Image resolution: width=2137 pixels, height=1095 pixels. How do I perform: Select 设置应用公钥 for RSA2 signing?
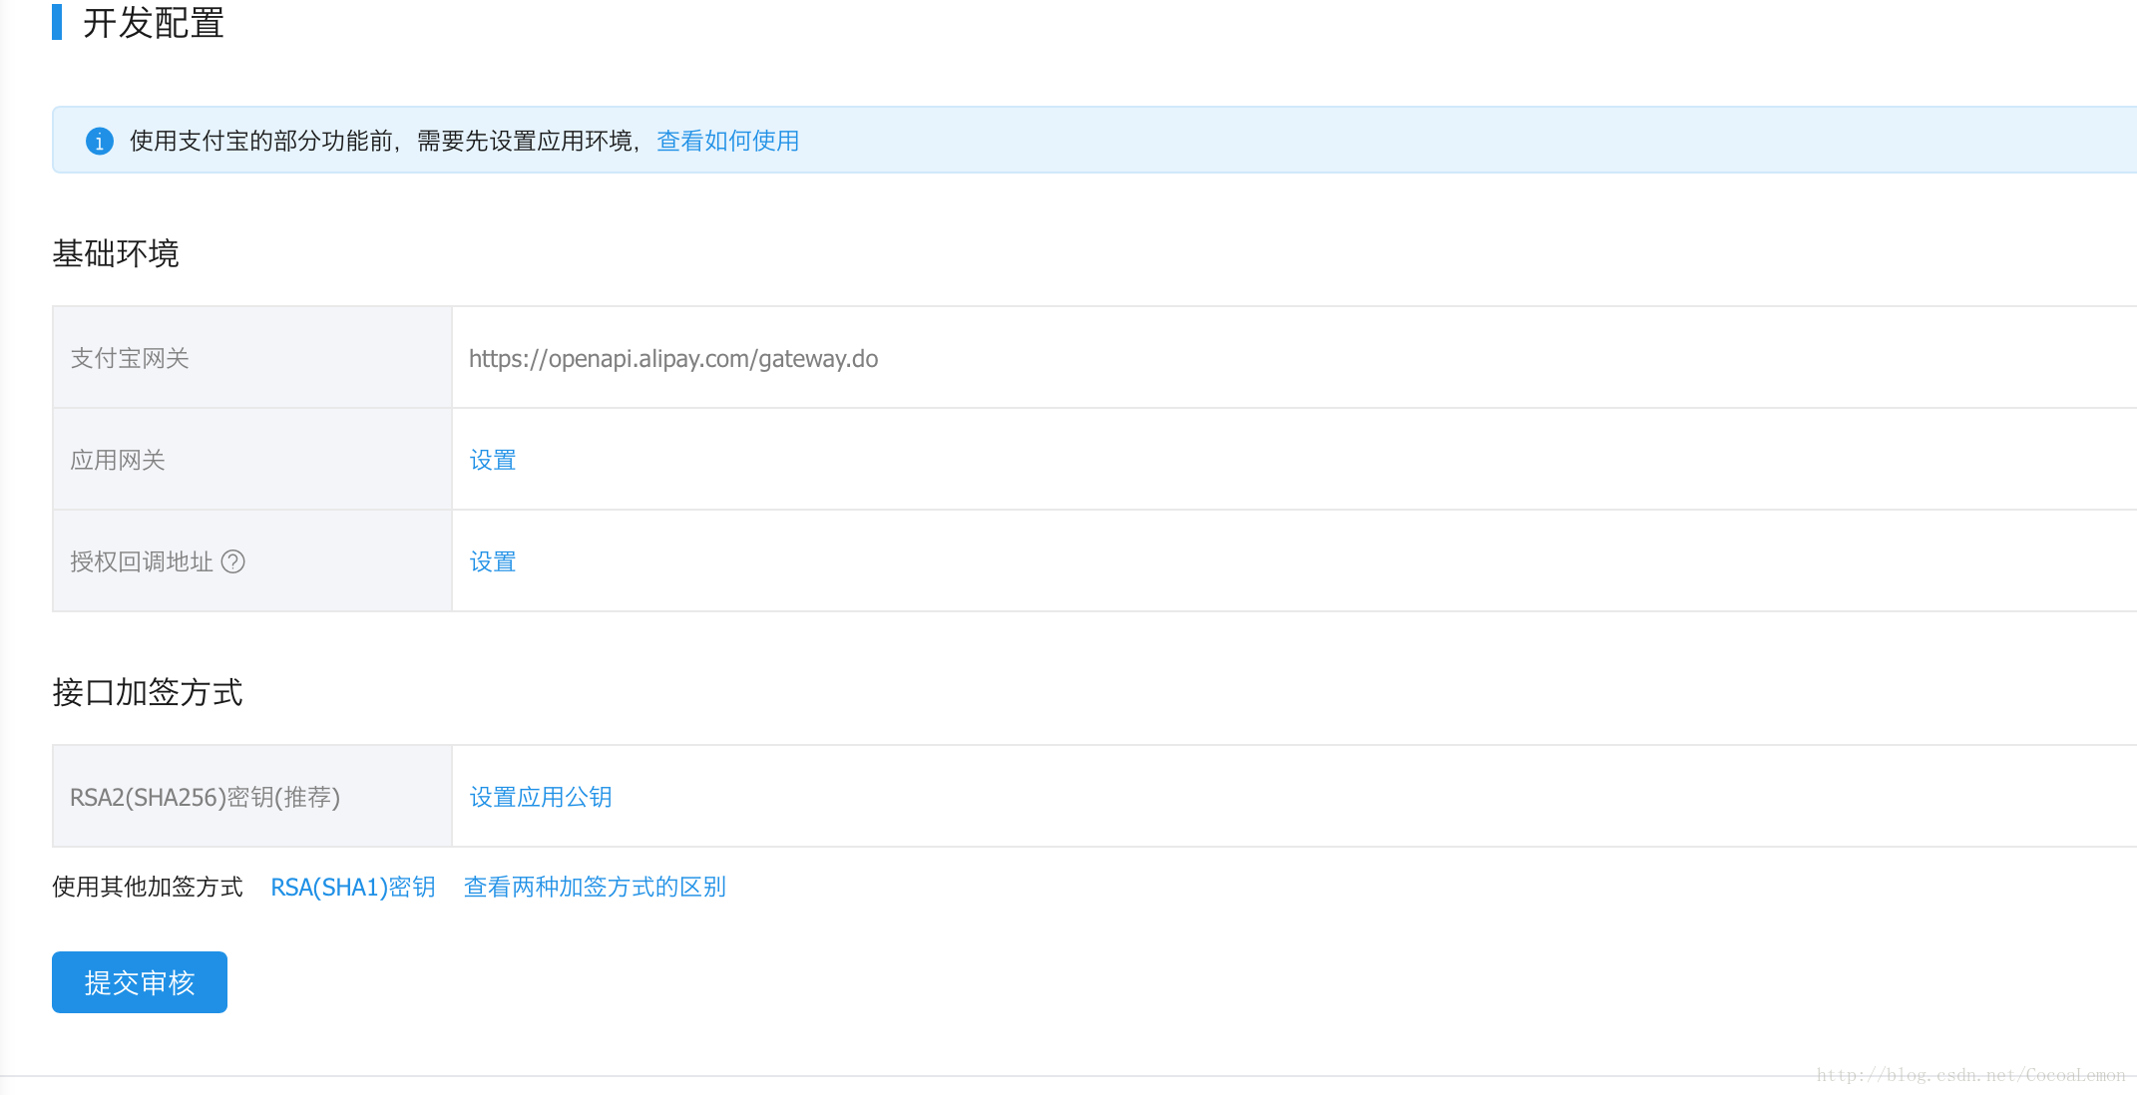(542, 796)
